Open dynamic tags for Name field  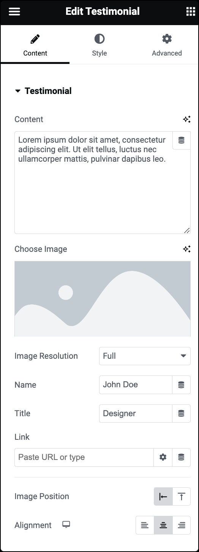point(182,385)
